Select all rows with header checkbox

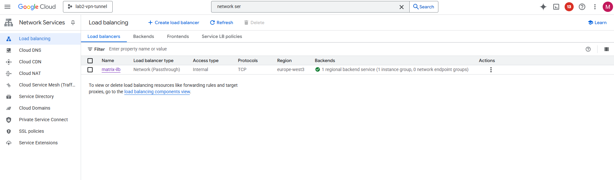point(90,61)
